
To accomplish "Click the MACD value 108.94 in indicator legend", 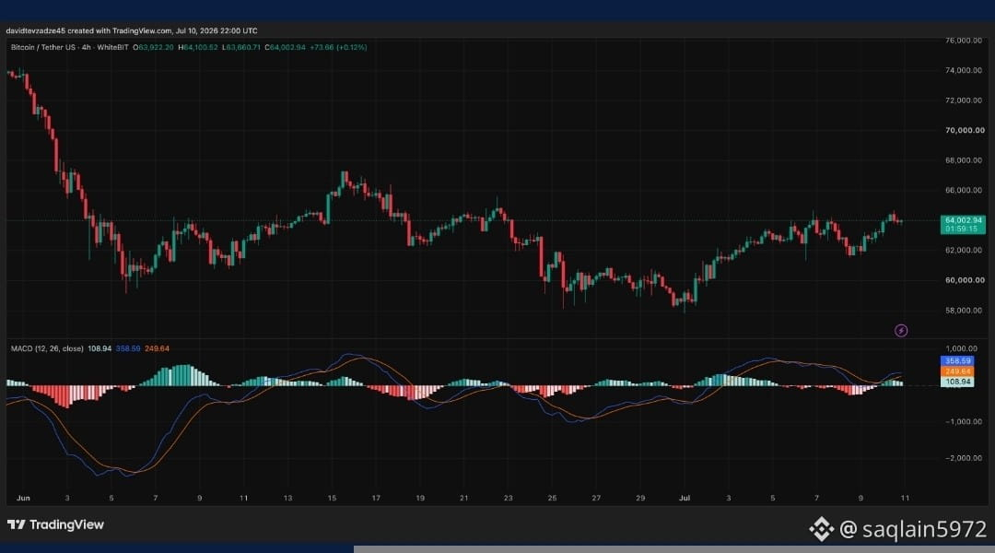I will 99,348.
